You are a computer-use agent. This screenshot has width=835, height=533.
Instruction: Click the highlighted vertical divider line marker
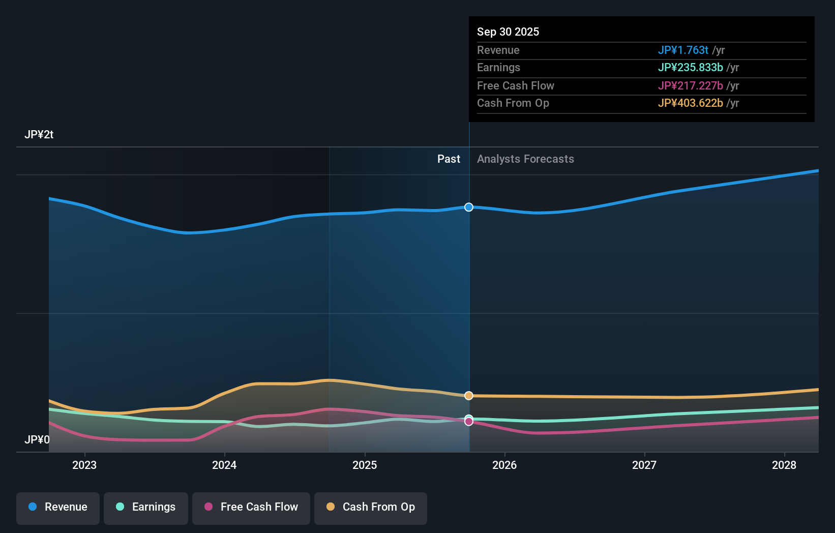[468, 305]
